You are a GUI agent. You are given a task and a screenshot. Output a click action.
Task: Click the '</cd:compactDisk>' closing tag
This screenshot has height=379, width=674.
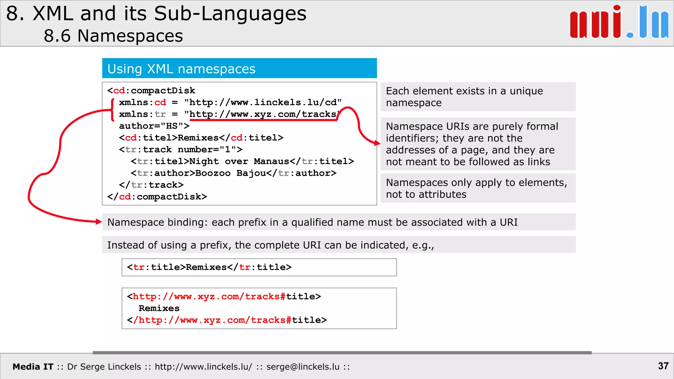[x=157, y=197]
